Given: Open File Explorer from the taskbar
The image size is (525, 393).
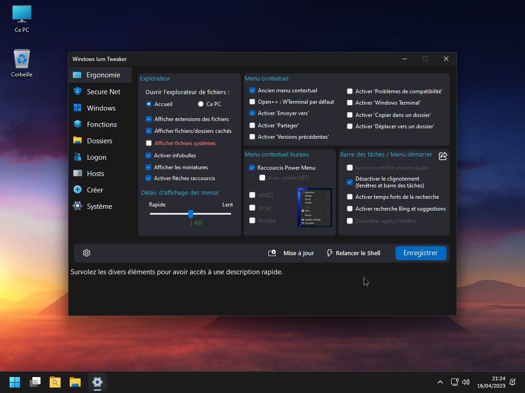Looking at the screenshot, I should (x=75, y=382).
